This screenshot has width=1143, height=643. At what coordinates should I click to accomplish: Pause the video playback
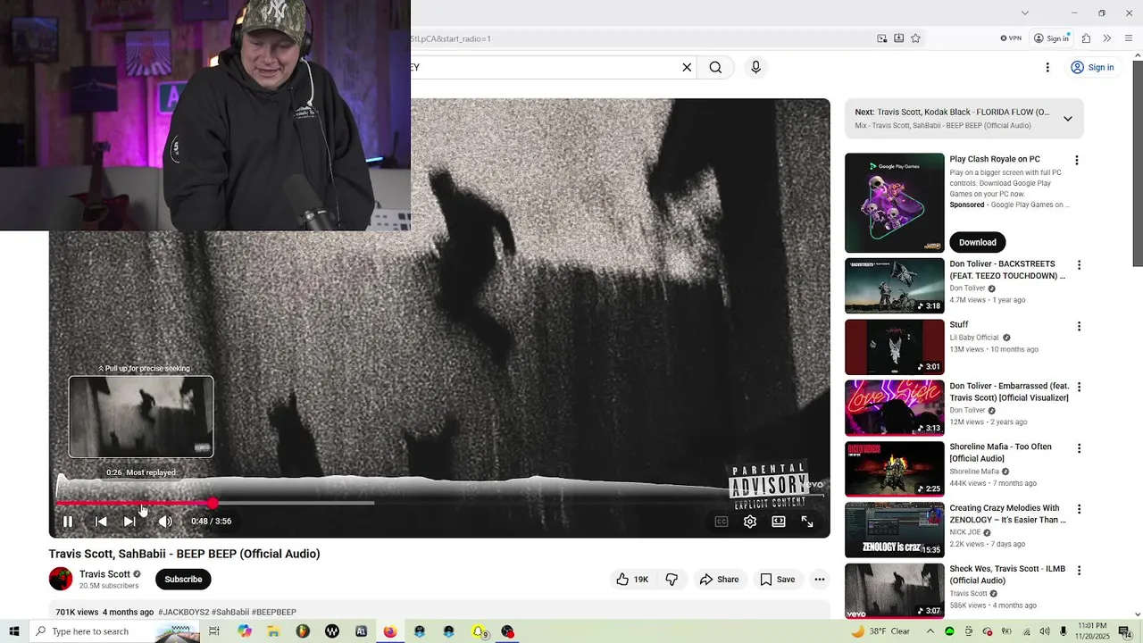click(x=68, y=522)
